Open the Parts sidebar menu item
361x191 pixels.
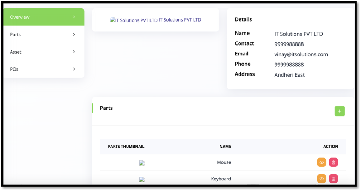tap(44, 34)
